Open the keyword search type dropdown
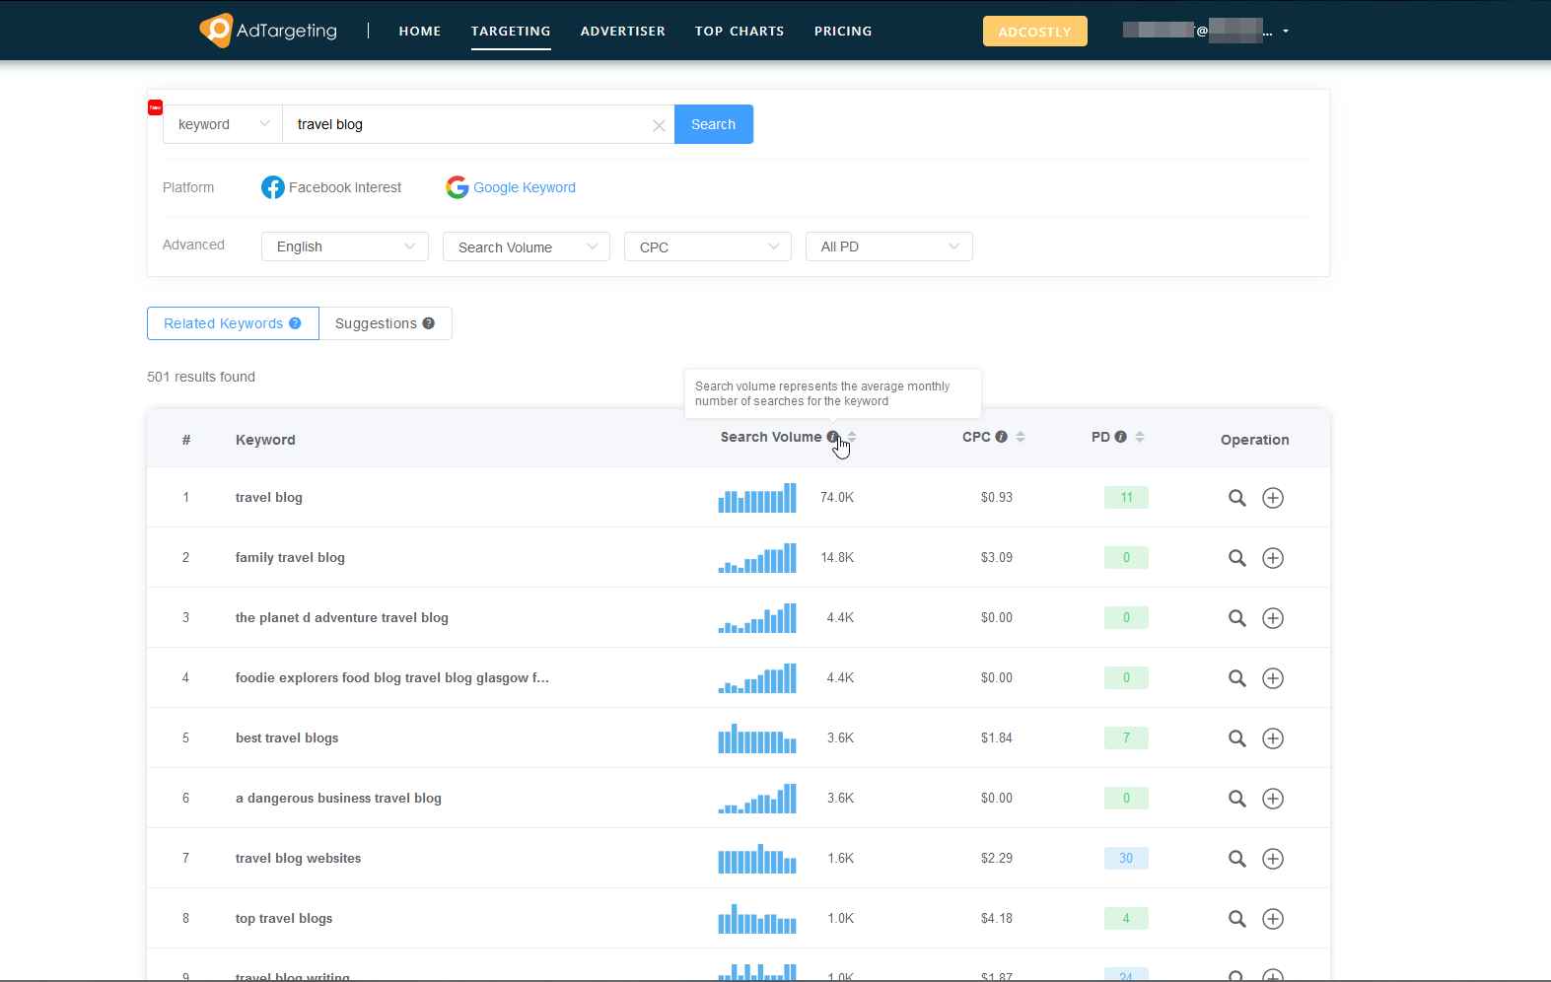Image resolution: width=1551 pixels, height=982 pixels. pyautogui.click(x=223, y=124)
